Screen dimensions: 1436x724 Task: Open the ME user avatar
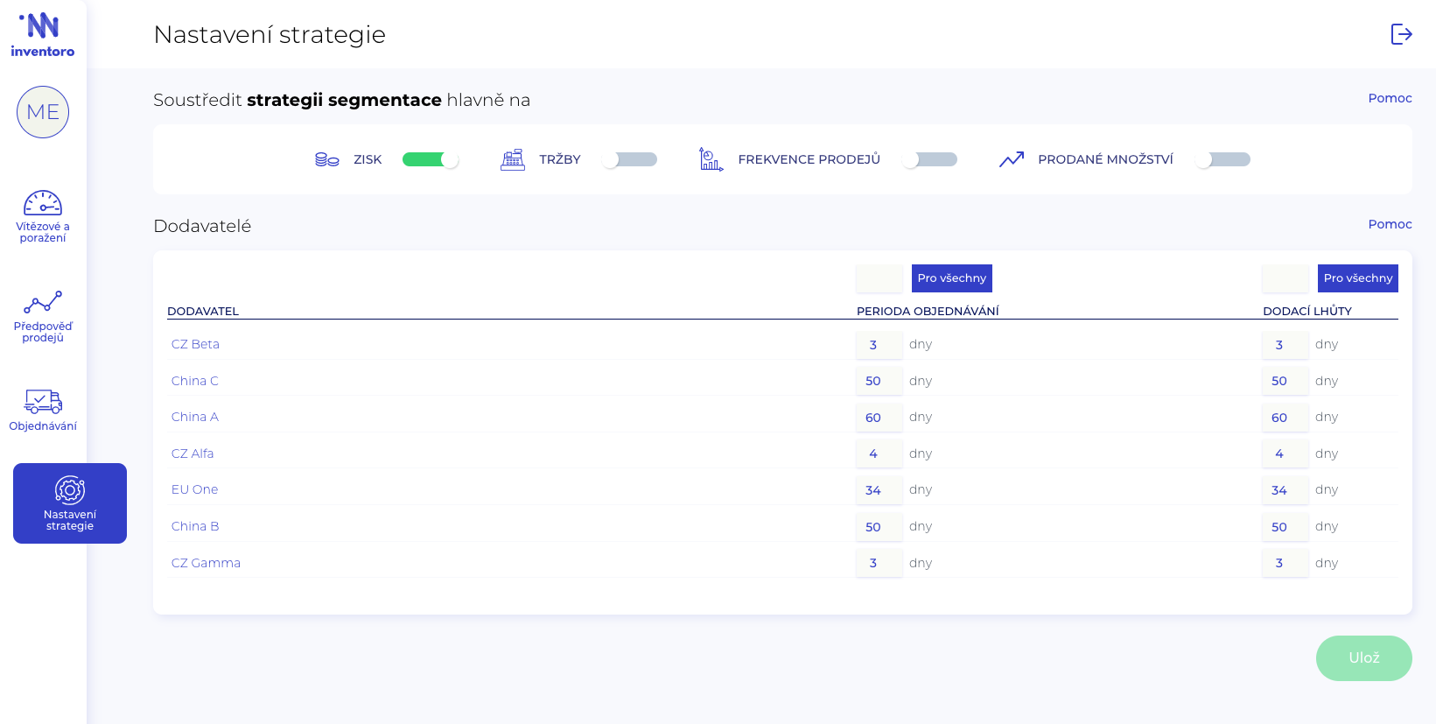tap(43, 112)
